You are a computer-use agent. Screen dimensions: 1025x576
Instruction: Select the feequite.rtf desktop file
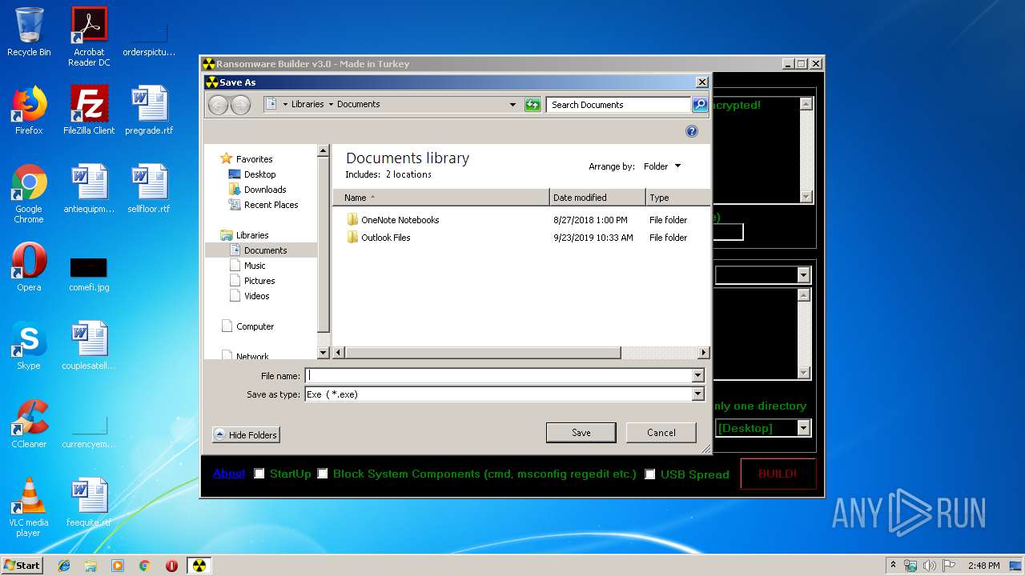pyautogui.click(x=89, y=502)
